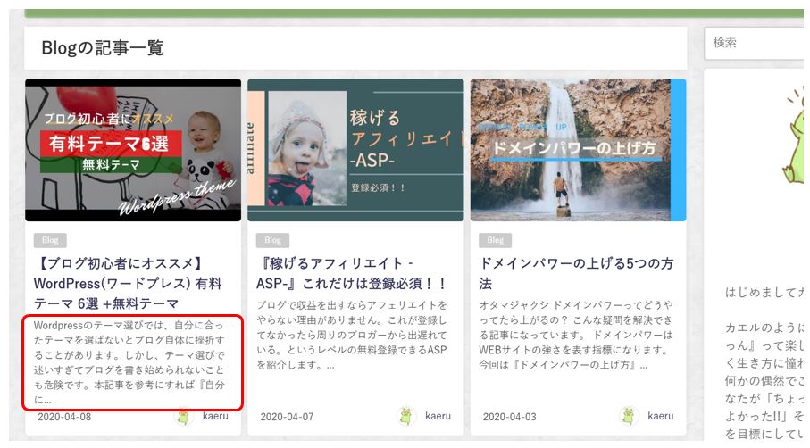The height and width of the screenshot is (448, 810).
Task: Select the Blog tag on the affiliate ASP card
Action: coord(272,240)
